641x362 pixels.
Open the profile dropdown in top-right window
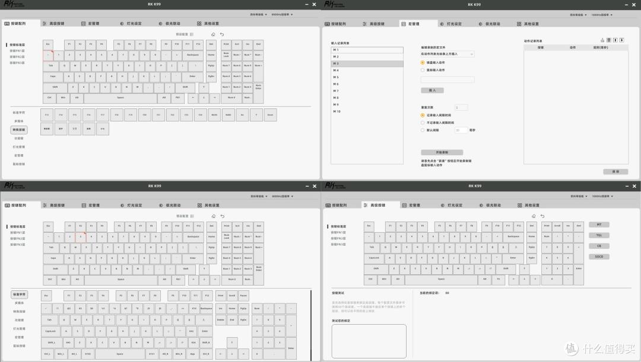pyautogui.click(x=579, y=15)
